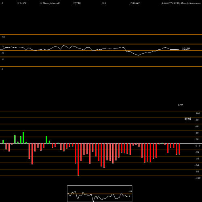Click the 'SI MunafaSutraR' header text
The height and width of the screenshot is (202, 202).
click(50, 3)
